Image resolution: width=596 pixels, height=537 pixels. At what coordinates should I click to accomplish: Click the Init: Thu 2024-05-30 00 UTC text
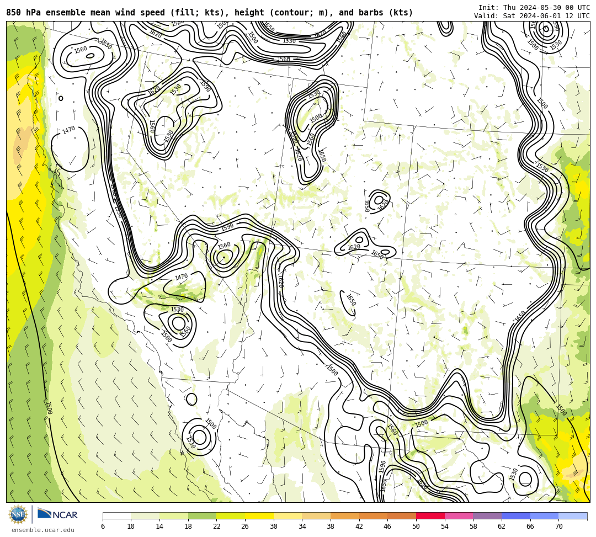pyautogui.click(x=534, y=8)
